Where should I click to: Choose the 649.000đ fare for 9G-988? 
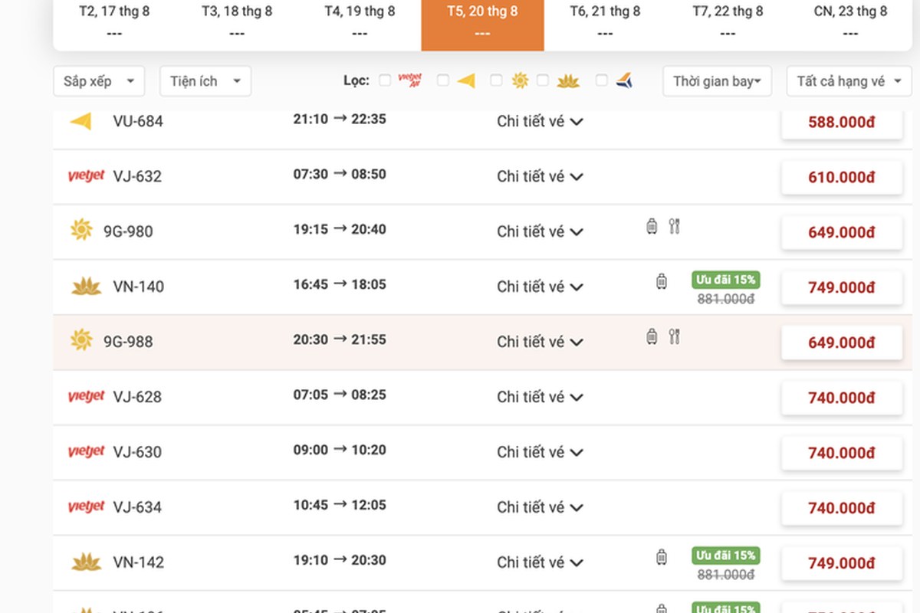pos(842,343)
